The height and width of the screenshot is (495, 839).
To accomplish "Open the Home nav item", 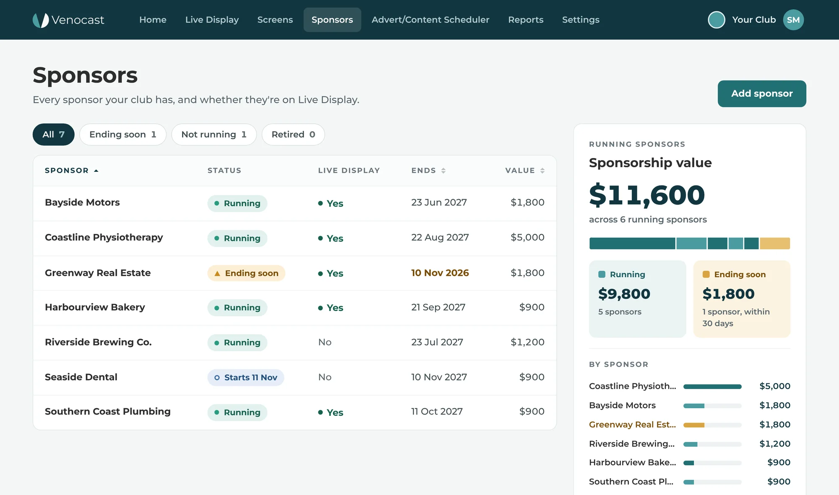I will (x=153, y=20).
